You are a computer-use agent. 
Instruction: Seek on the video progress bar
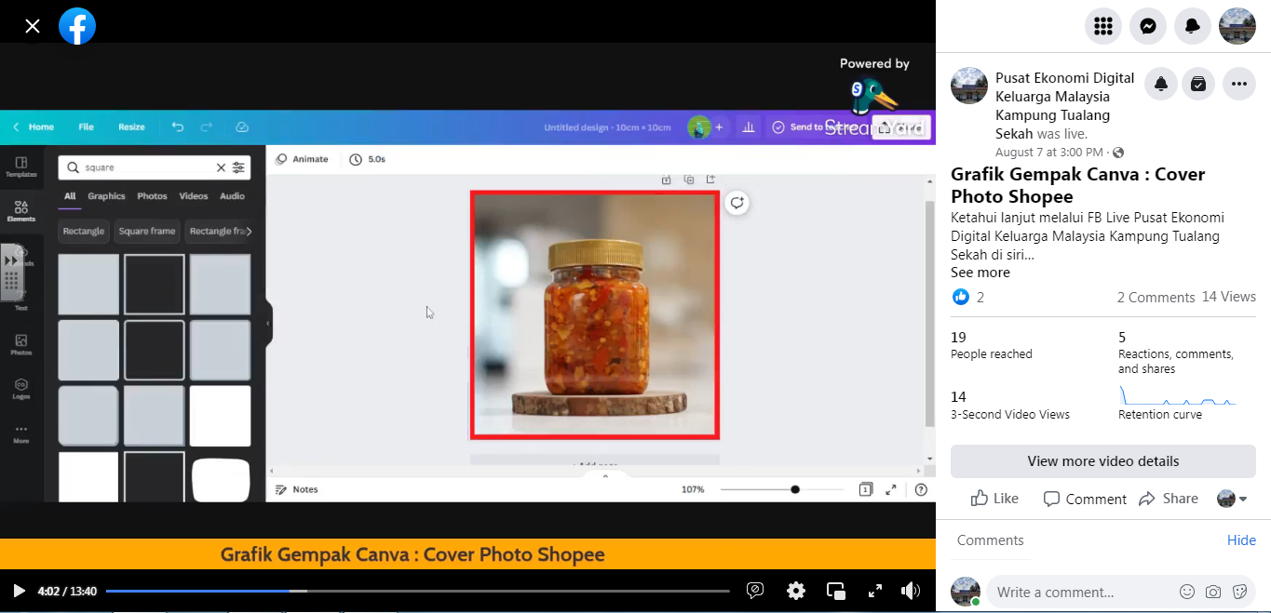click(x=417, y=591)
